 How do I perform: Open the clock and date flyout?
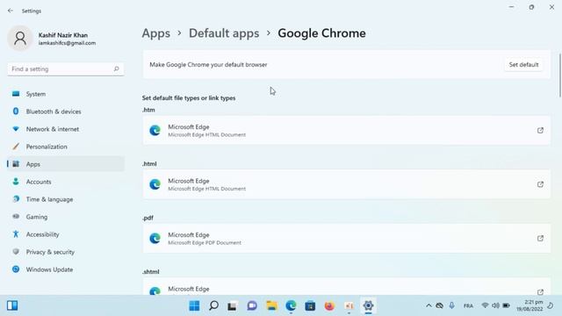(530, 305)
